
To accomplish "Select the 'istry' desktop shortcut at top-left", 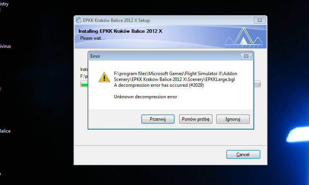I will coord(4,4).
